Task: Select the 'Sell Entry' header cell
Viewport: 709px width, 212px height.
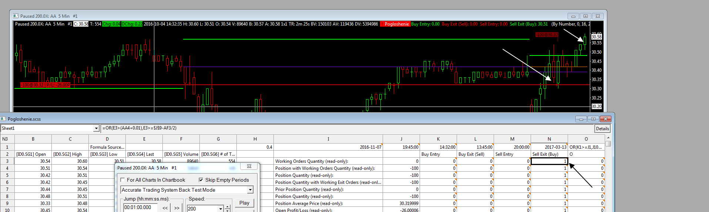Action: [x=512, y=154]
